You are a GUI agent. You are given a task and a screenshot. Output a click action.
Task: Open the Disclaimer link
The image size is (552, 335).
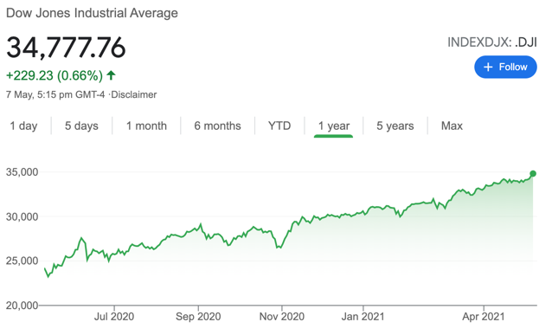(x=134, y=94)
